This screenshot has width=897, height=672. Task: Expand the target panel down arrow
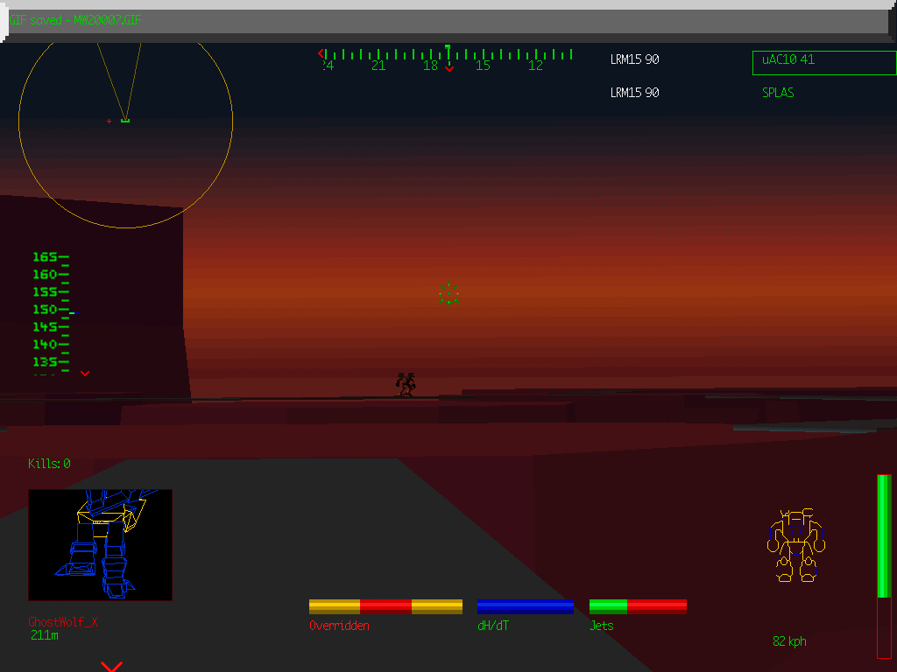[x=111, y=666]
